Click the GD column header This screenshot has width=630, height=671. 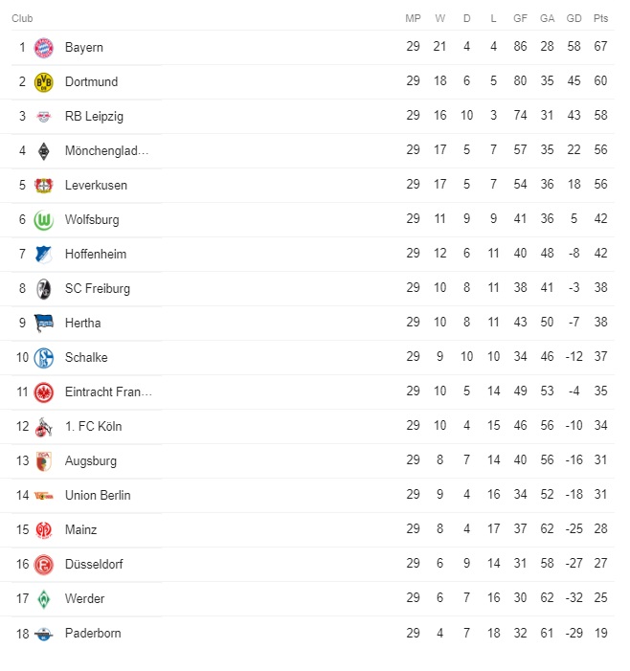point(574,18)
